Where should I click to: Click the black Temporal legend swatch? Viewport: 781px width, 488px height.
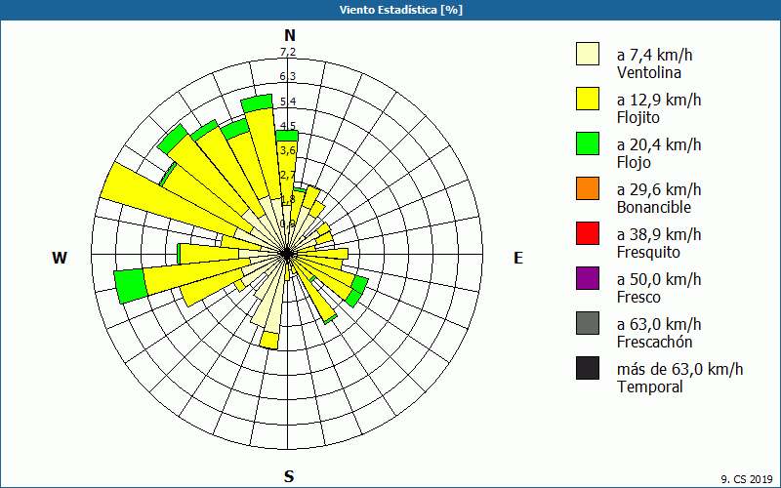point(588,368)
